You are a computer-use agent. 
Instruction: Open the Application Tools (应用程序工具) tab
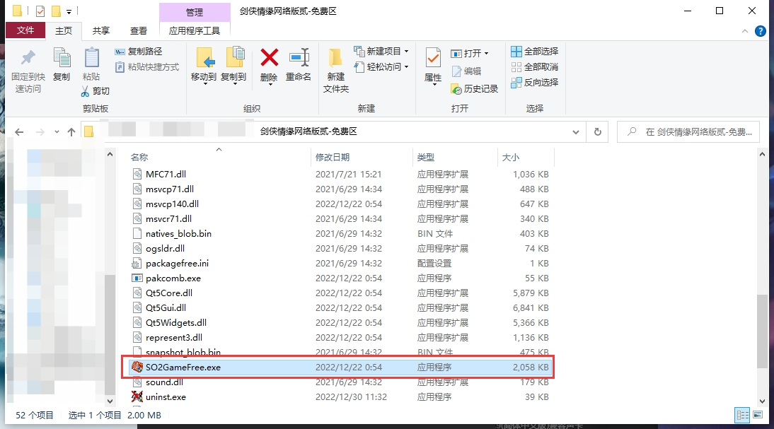pyautogui.click(x=195, y=30)
